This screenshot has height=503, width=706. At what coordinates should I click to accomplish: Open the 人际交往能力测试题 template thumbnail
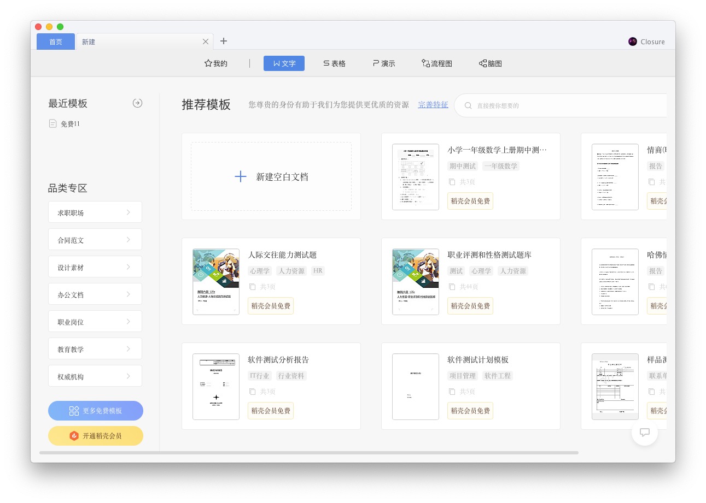(215, 281)
